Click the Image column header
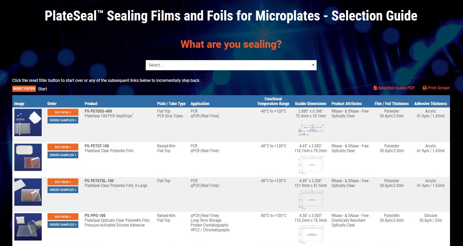Image resolution: width=463 pixels, height=246 pixels. point(19,104)
